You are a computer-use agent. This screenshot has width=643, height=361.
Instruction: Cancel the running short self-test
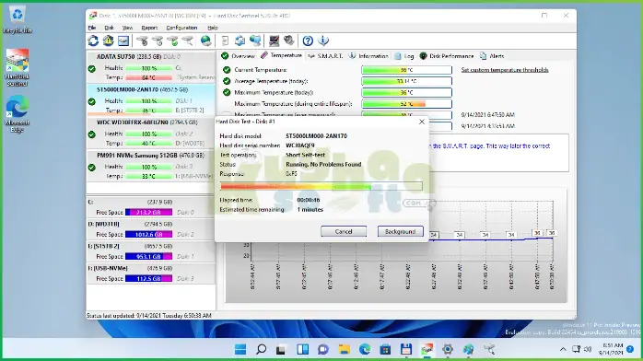click(344, 231)
